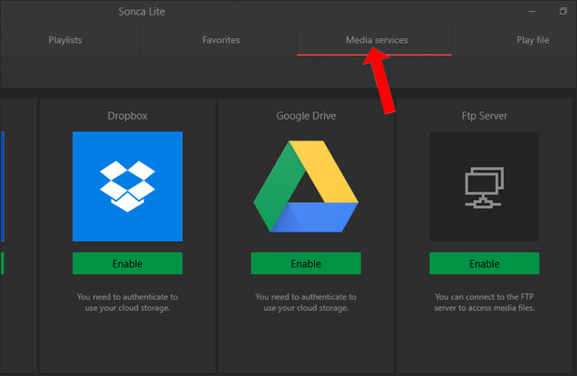Image resolution: width=577 pixels, height=376 pixels.
Task: Click the Google Drive logo tile
Action: coord(305,186)
